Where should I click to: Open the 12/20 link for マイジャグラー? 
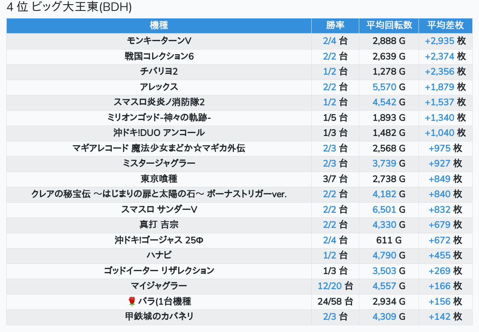pyautogui.click(x=329, y=286)
